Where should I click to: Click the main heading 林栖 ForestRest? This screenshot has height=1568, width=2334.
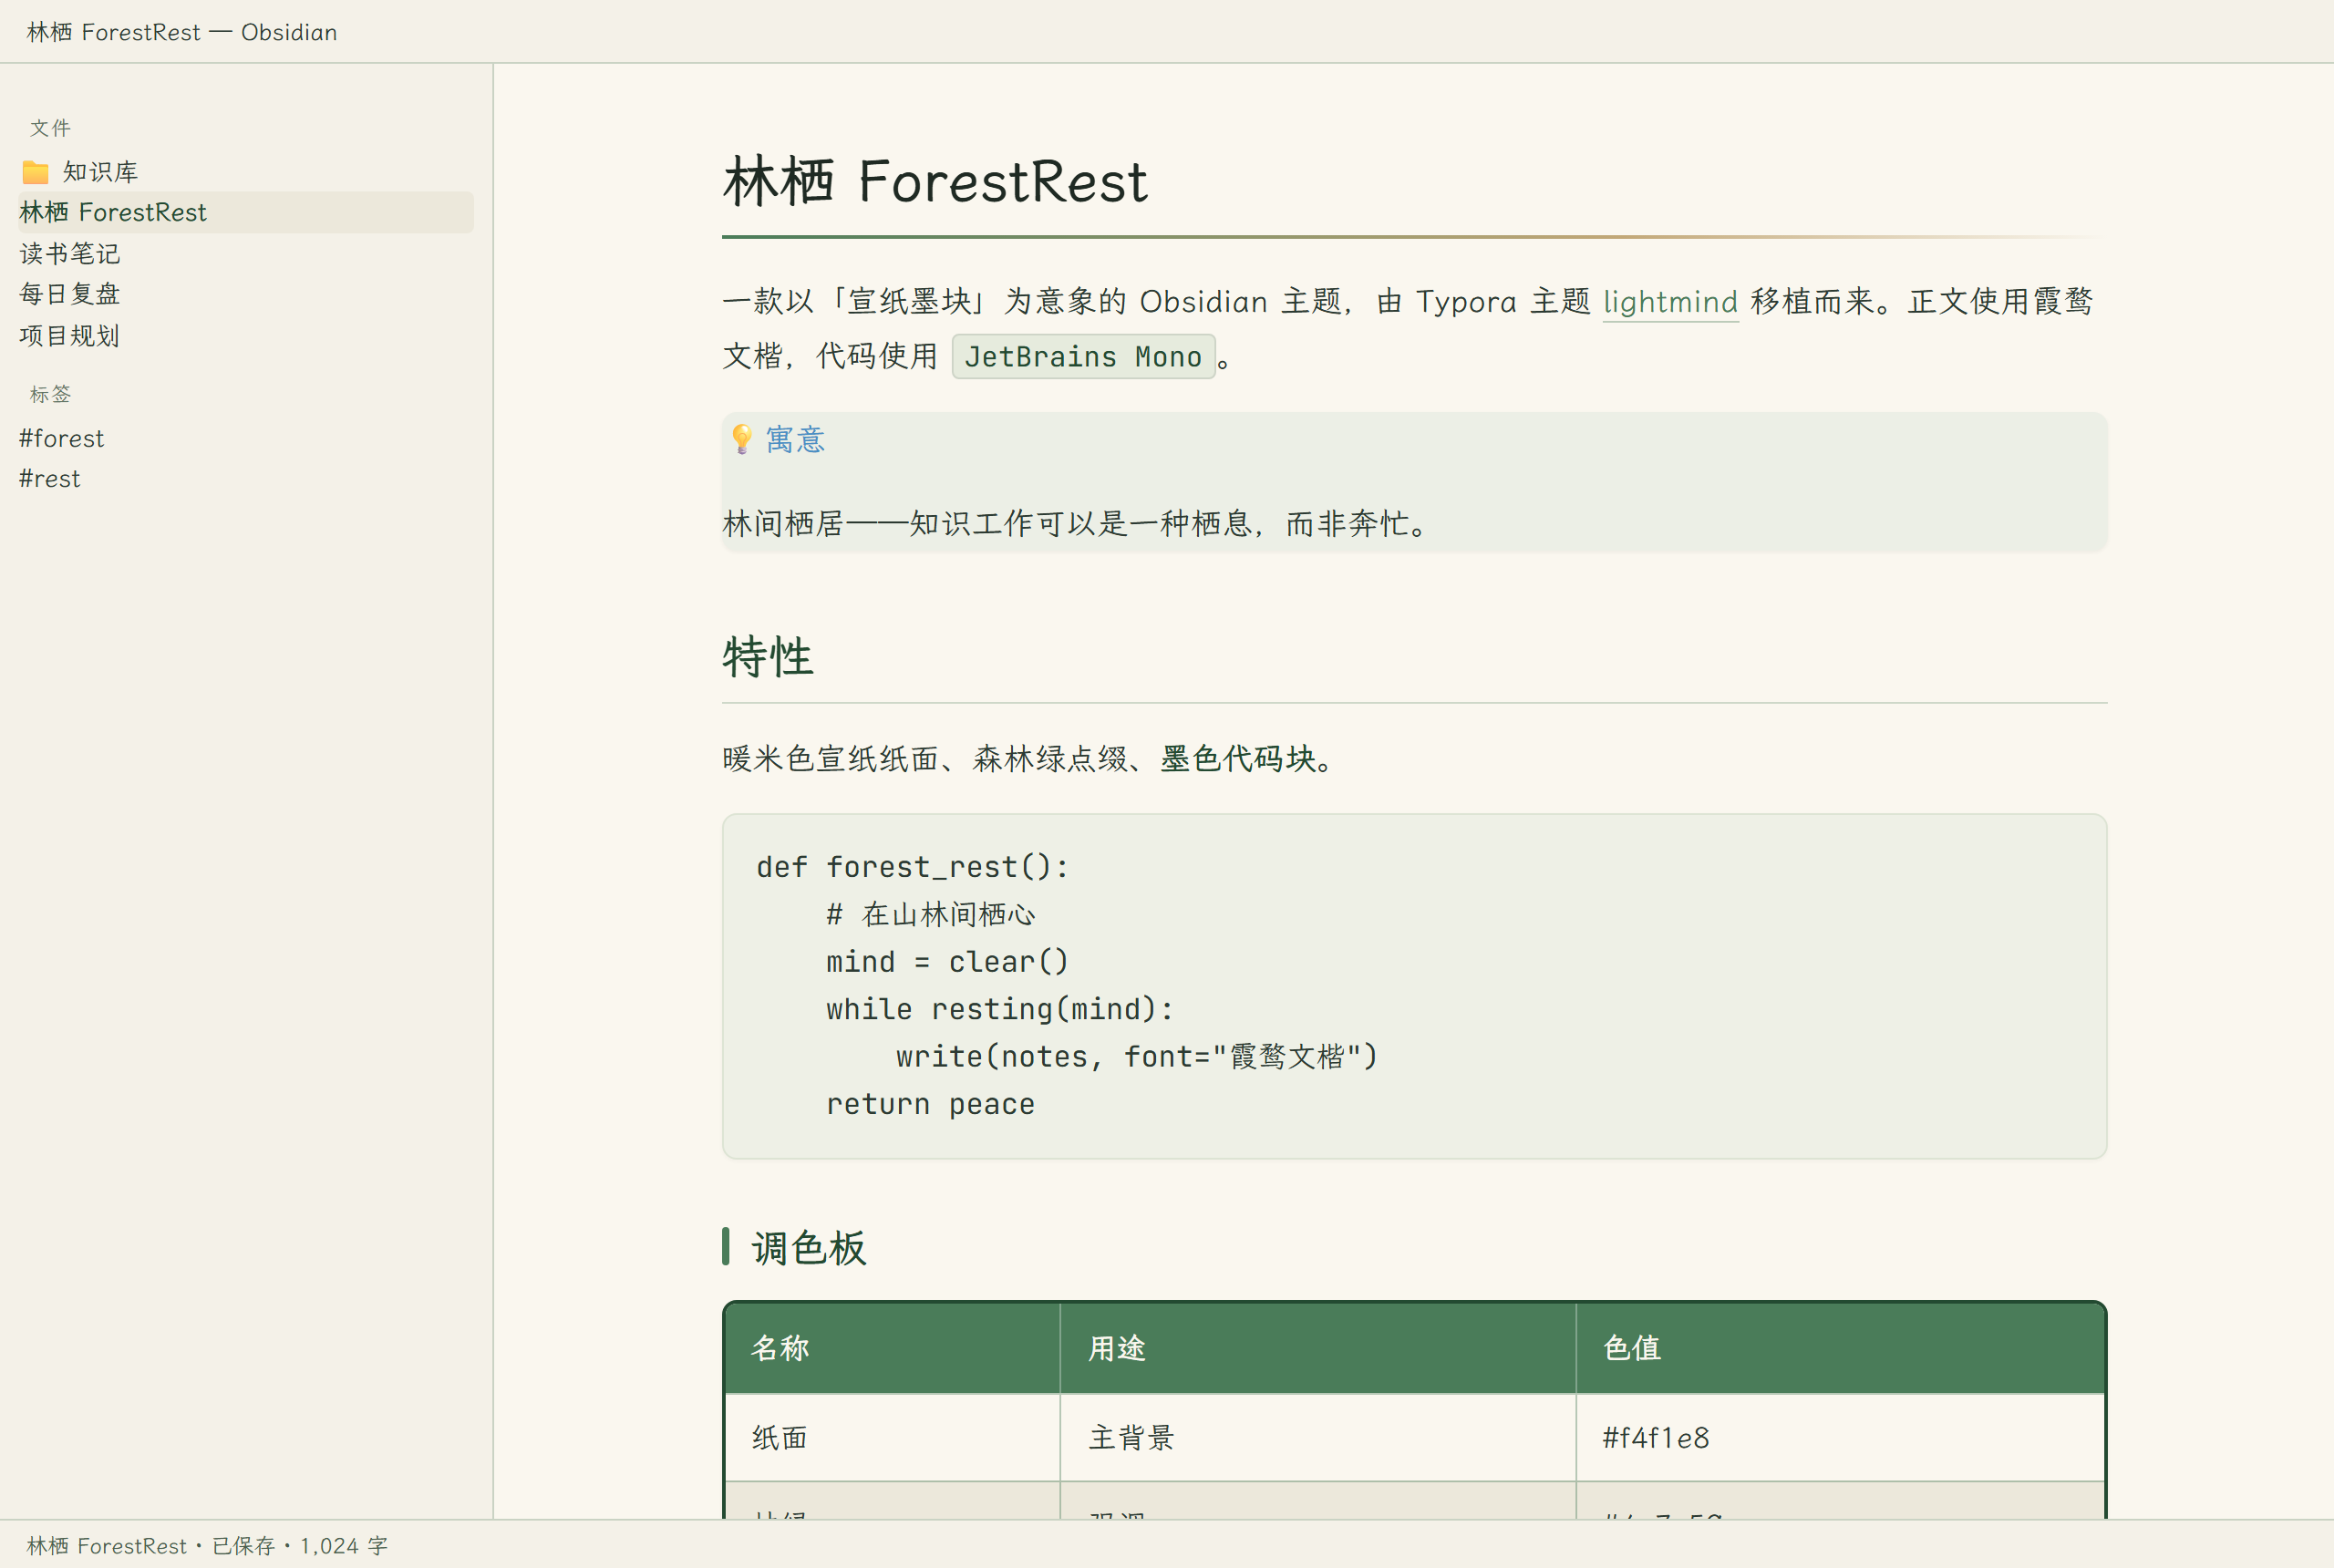(935, 182)
